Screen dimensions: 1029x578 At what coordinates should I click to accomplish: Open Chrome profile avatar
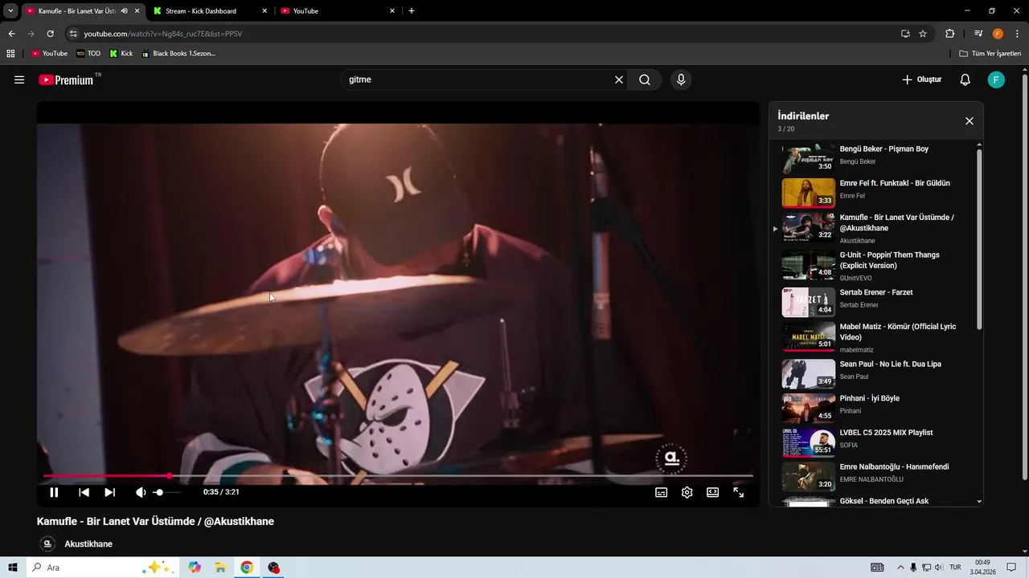[x=998, y=34]
